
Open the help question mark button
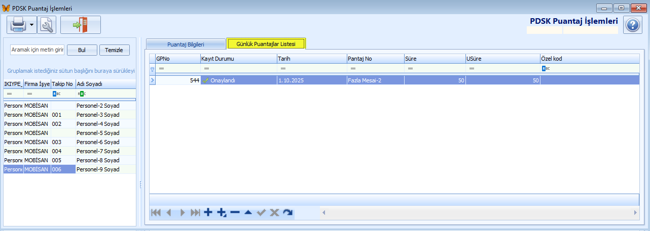coord(632,25)
